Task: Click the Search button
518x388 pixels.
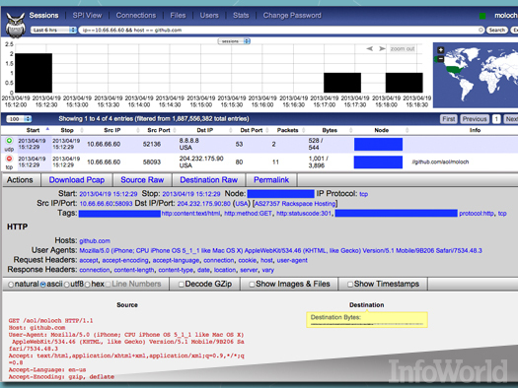Action: (x=497, y=30)
